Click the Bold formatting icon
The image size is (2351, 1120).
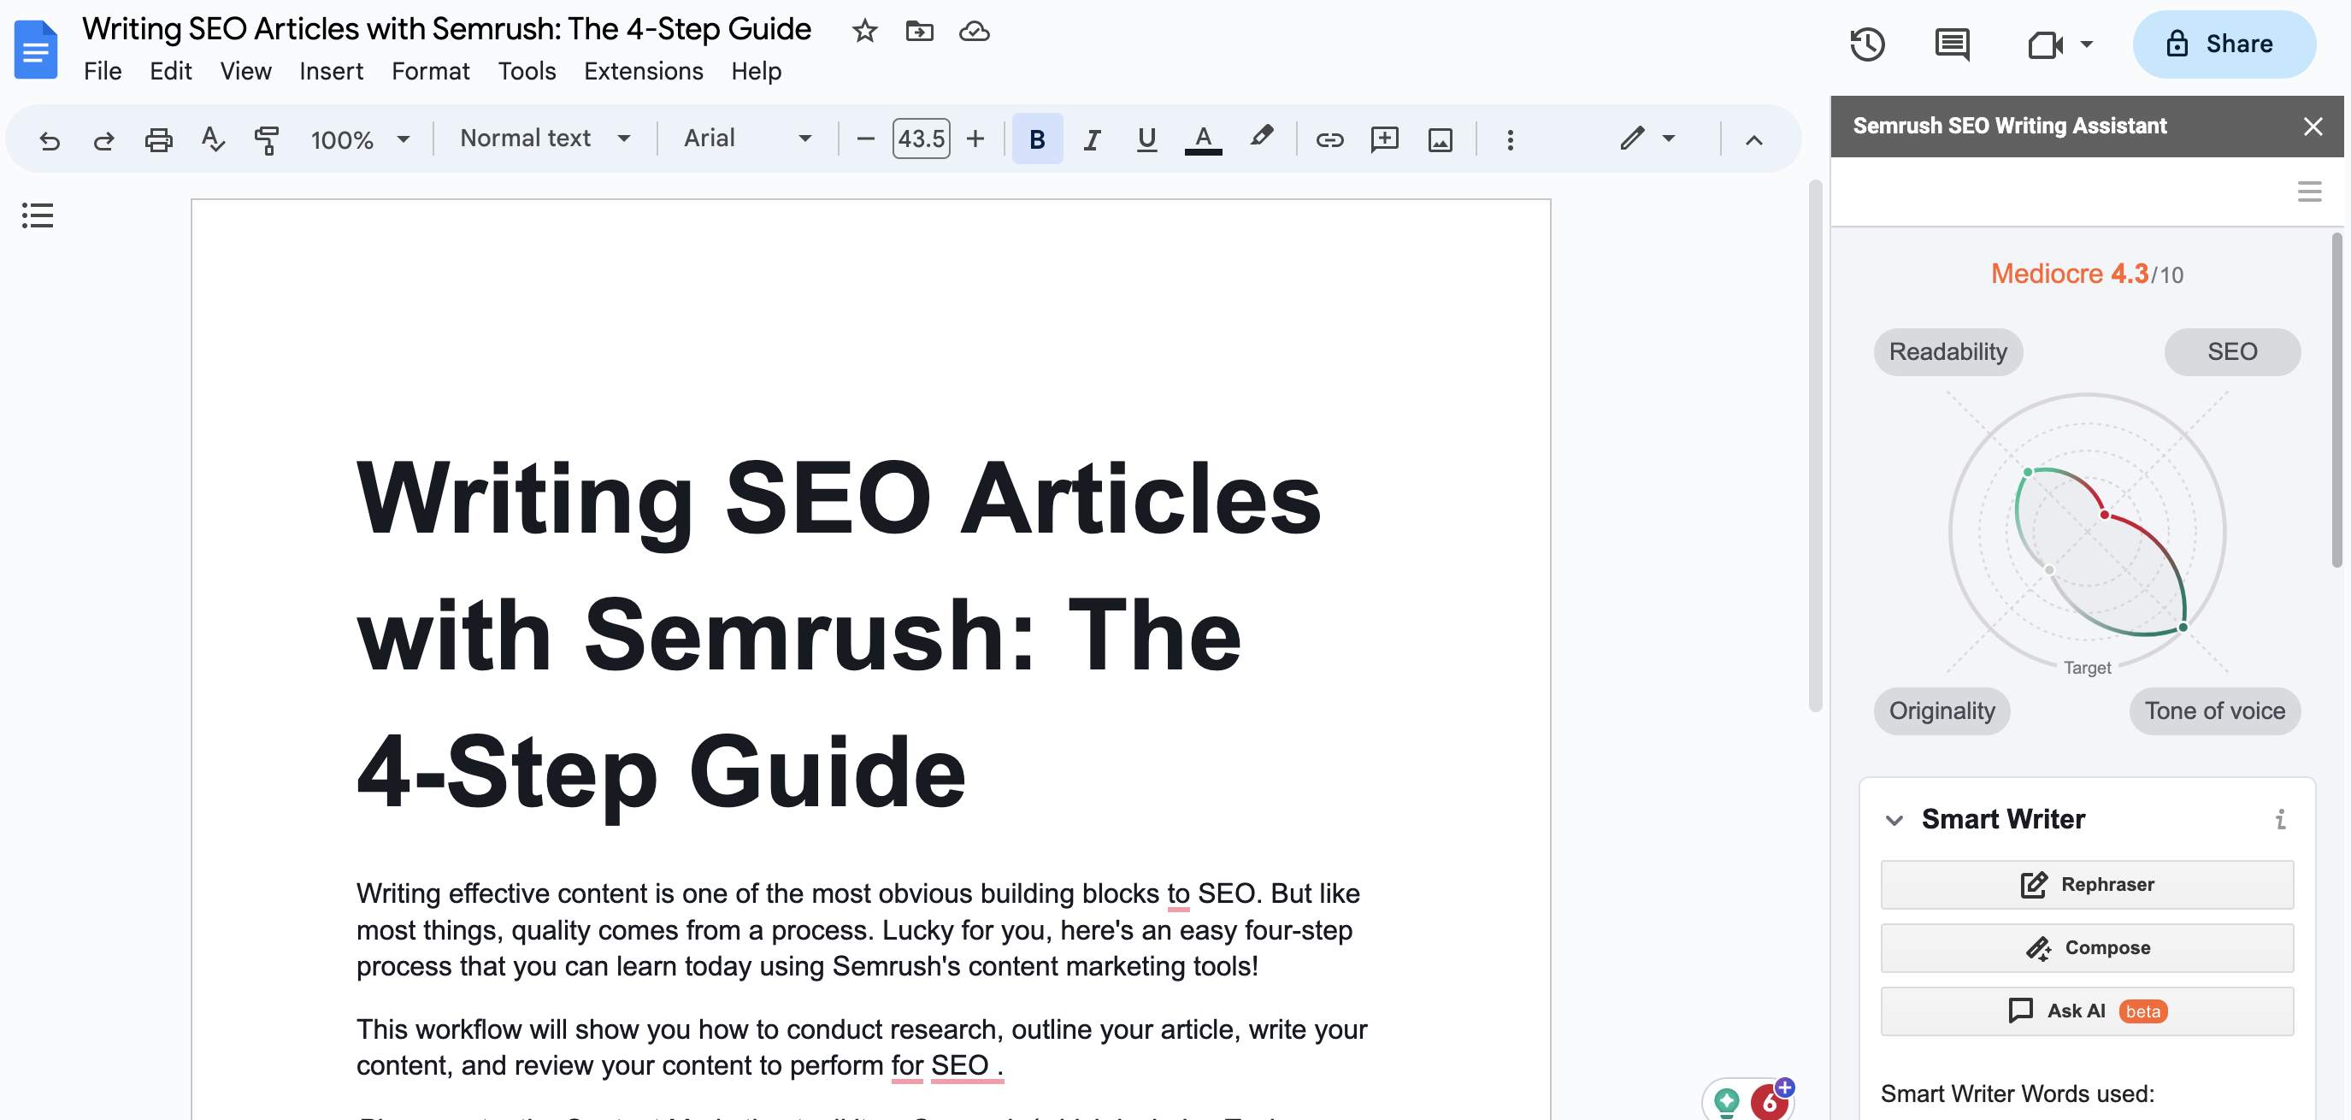click(x=1038, y=138)
